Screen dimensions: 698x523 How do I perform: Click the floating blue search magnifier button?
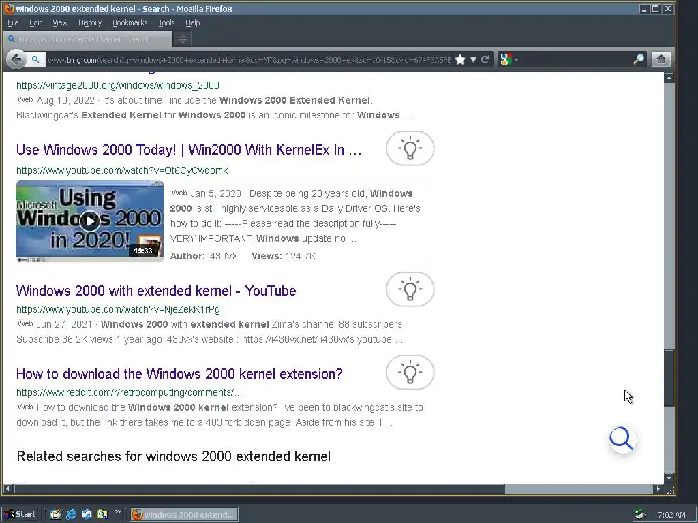[622, 439]
